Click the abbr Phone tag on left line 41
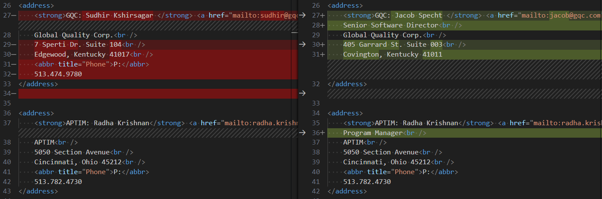 coord(91,172)
